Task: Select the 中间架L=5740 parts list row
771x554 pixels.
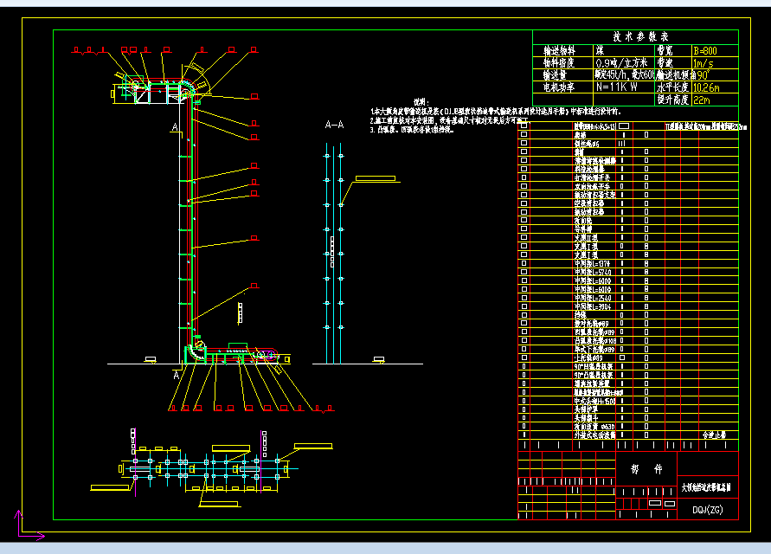Action: click(x=593, y=272)
